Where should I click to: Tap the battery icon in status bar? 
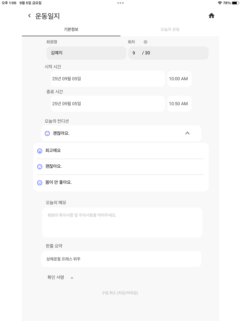tap(235, 3)
